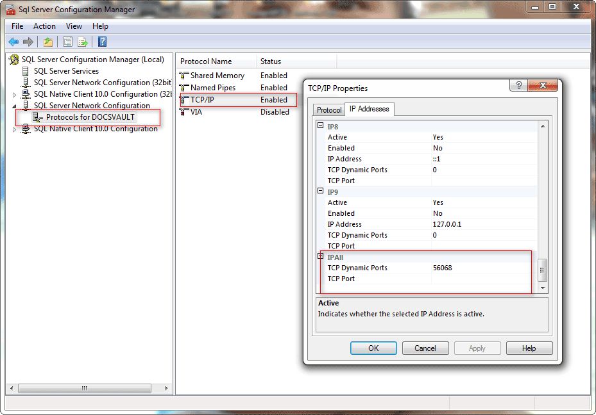Click the Shared Memory protocol icon
This screenshot has height=415, width=596.
pyautogui.click(x=184, y=75)
